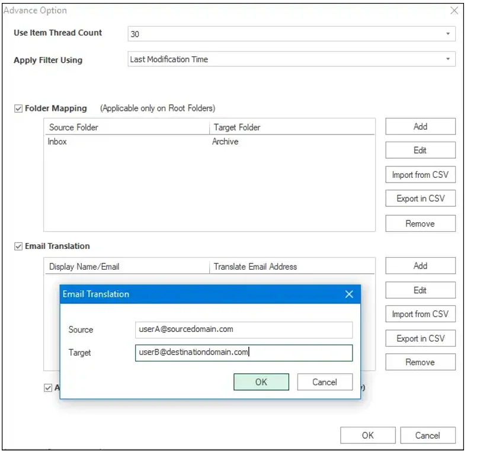This screenshot has width=480, height=454.
Task: Click Add in the Email Translation section
Action: click(420, 266)
